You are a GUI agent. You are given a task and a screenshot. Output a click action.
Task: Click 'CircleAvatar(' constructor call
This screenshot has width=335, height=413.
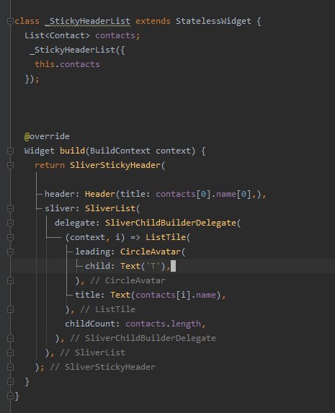[x=153, y=252]
